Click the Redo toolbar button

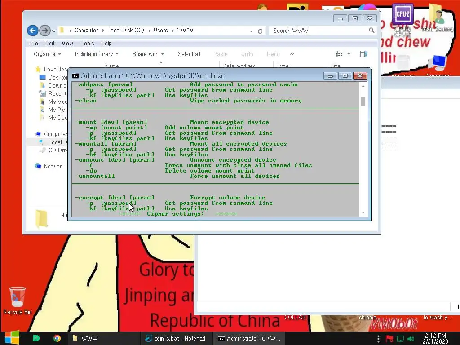(273, 54)
